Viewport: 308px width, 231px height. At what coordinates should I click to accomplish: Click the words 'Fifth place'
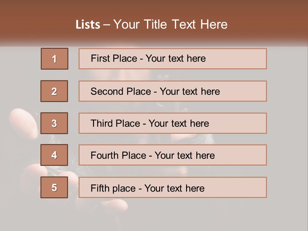click(114, 188)
